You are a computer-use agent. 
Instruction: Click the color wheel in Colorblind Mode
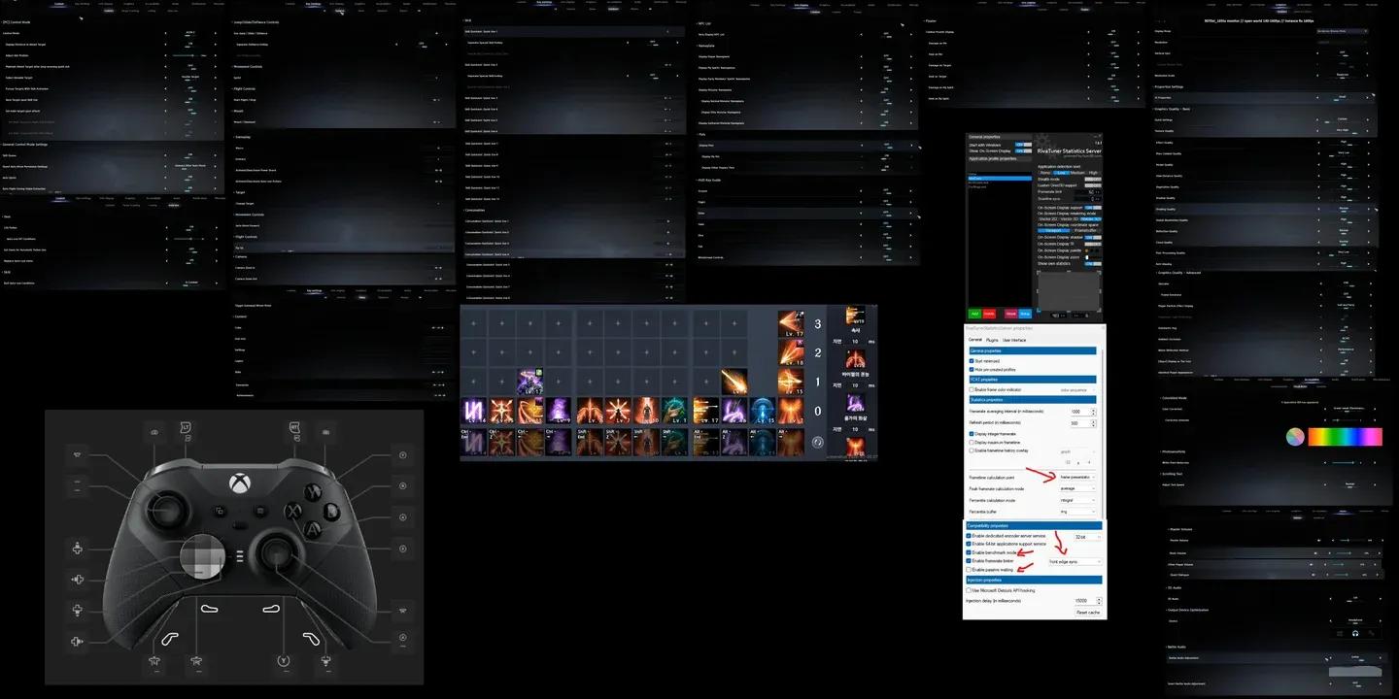point(1295,437)
